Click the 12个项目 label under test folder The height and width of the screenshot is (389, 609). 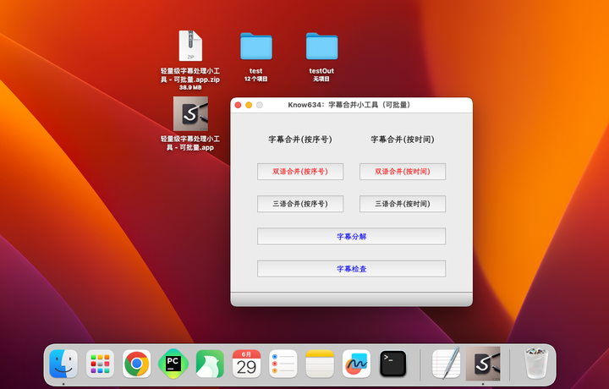[256, 79]
